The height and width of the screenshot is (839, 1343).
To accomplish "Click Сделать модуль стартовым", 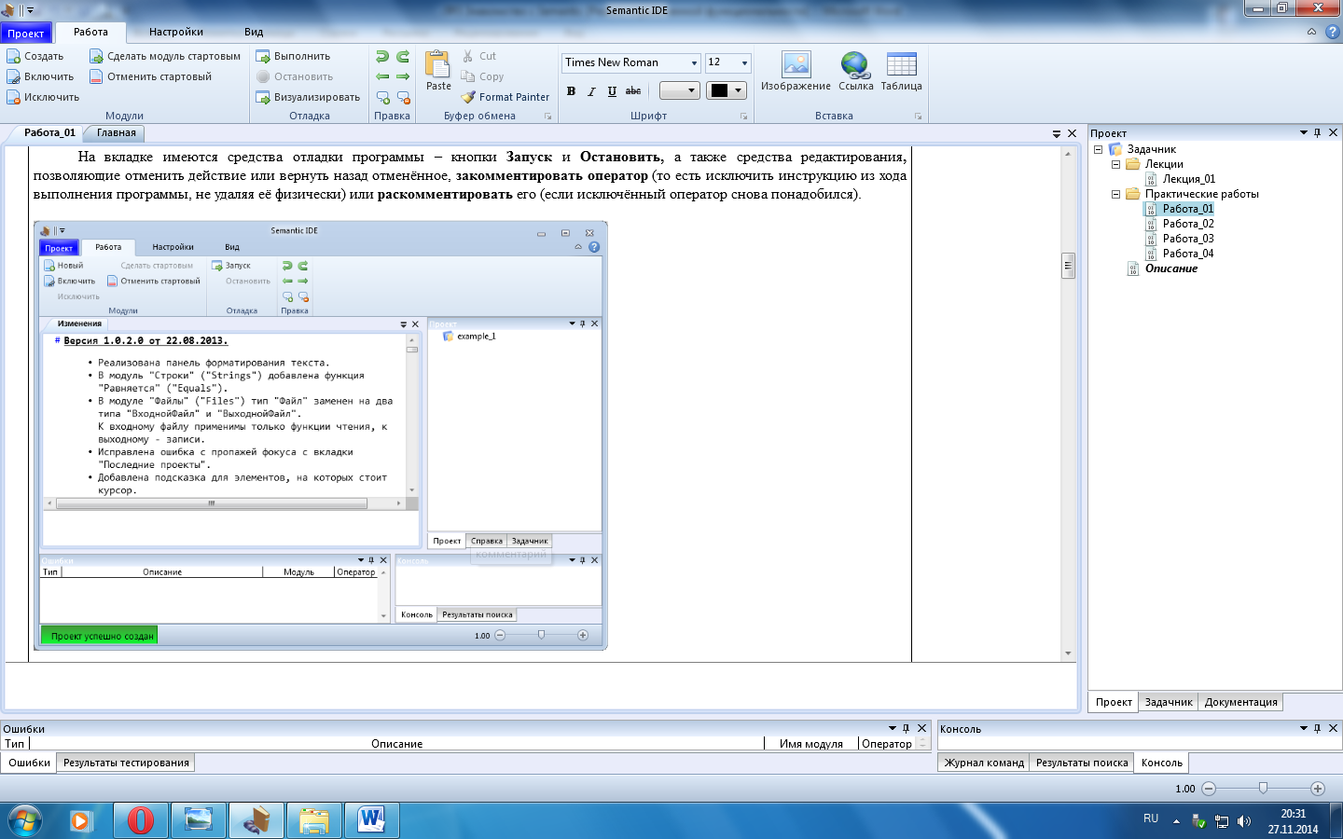I will click(165, 56).
